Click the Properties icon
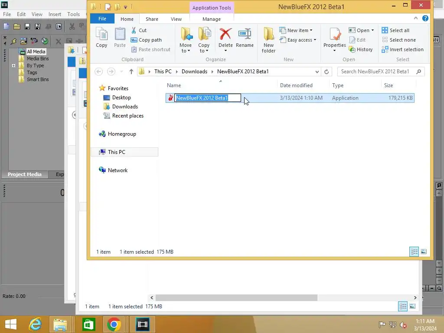Viewport: 444px width, 333px height. point(334,34)
